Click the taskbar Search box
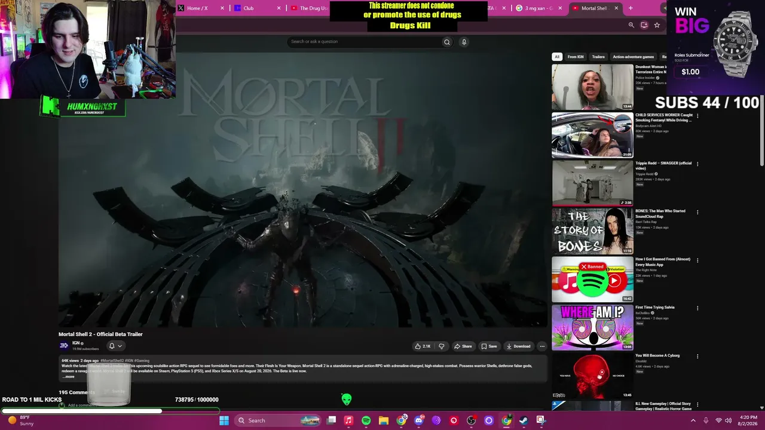The image size is (765, 430). [x=279, y=420]
